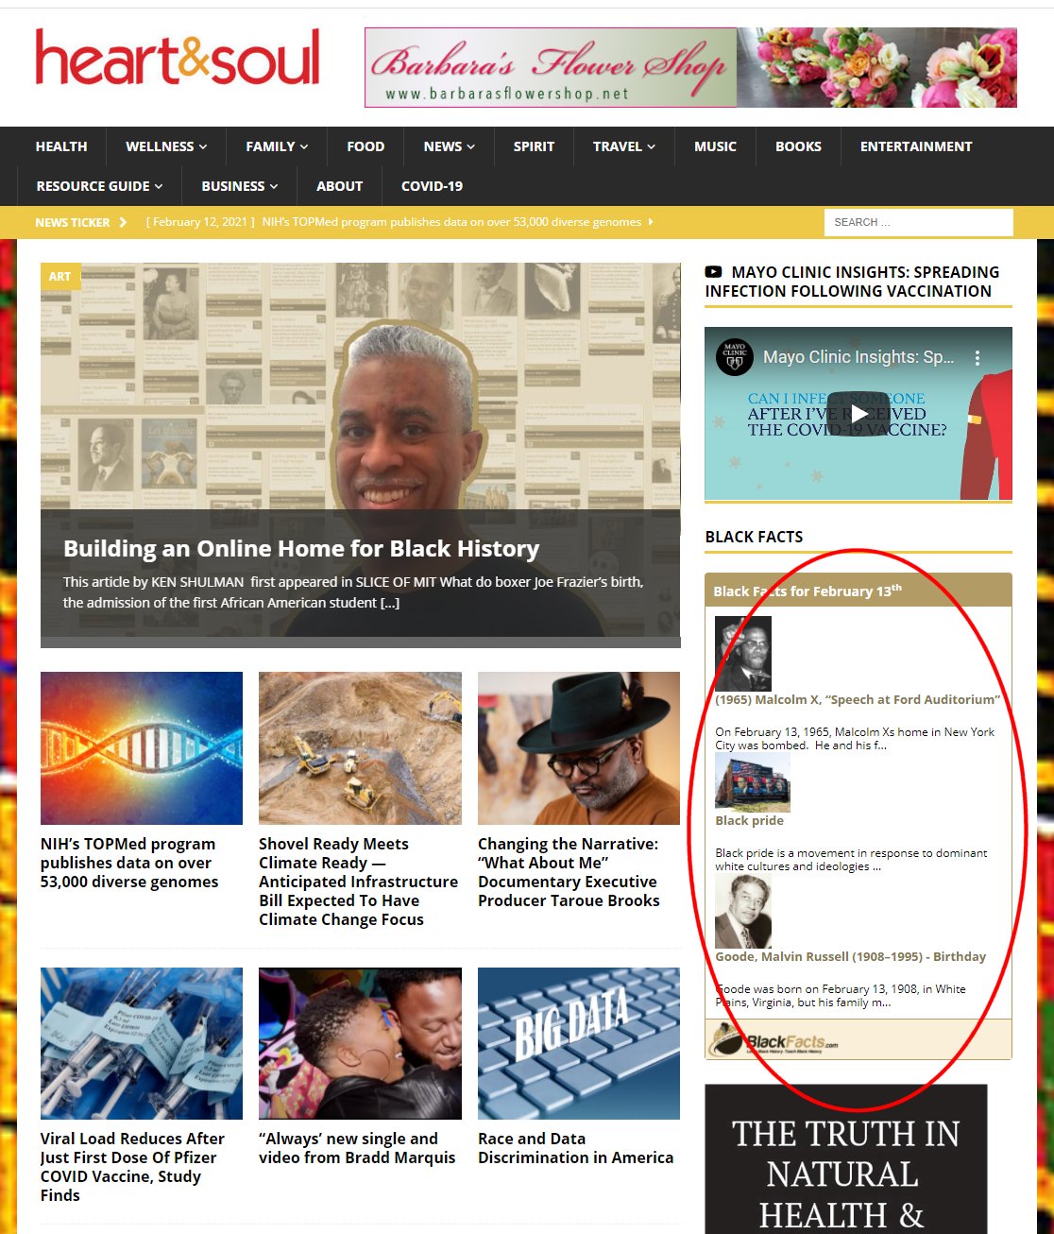
Task: Click the YouTube icon beside the Mayo heading
Action: 714,272
